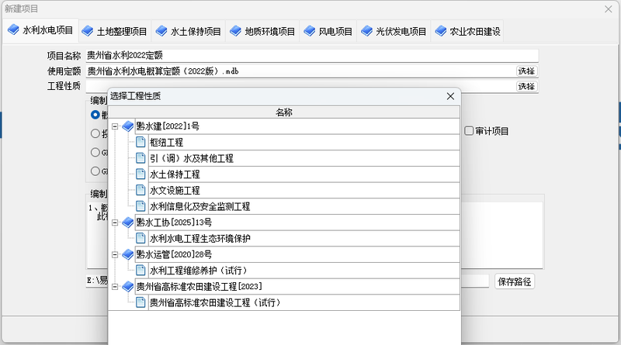Switch to the 光伏发电项目 tab

tap(394, 31)
